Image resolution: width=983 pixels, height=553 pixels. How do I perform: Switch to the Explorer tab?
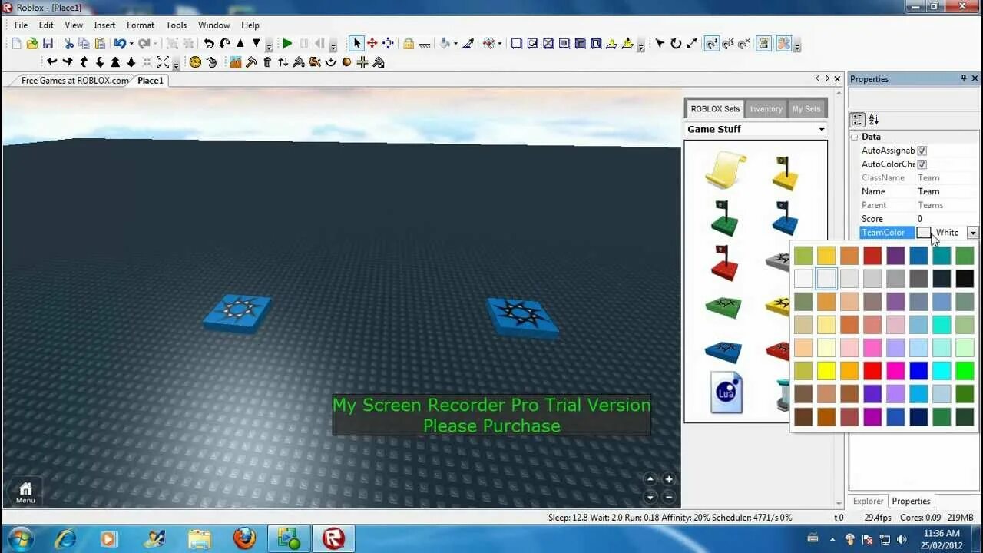[x=868, y=501]
